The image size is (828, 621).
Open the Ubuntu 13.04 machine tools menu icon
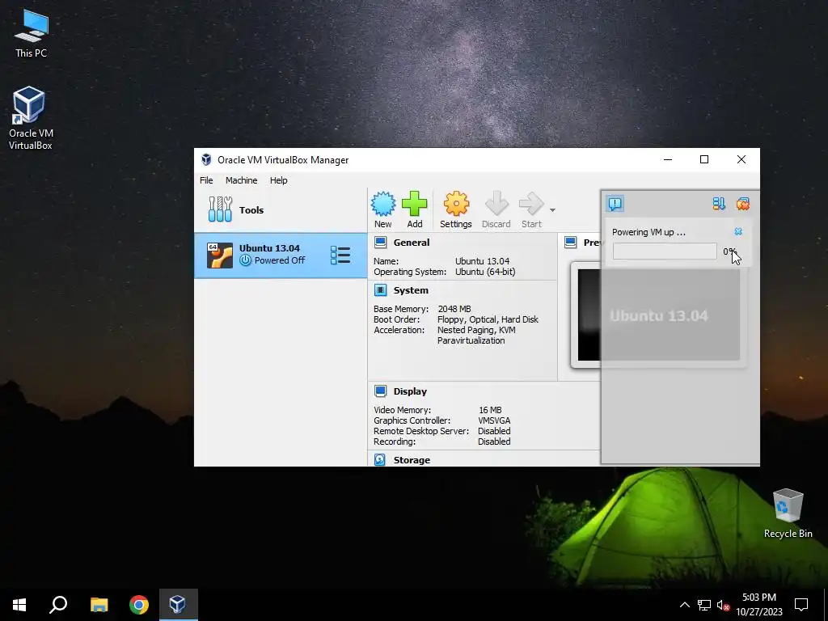point(340,255)
